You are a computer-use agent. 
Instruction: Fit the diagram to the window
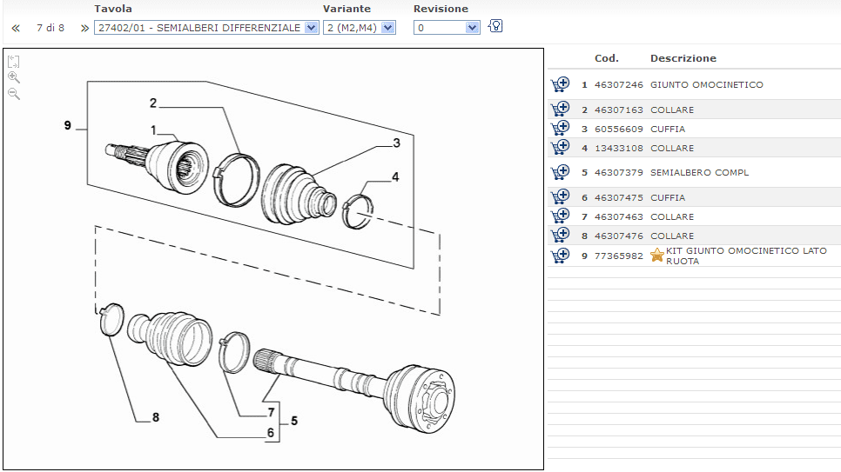[13, 62]
